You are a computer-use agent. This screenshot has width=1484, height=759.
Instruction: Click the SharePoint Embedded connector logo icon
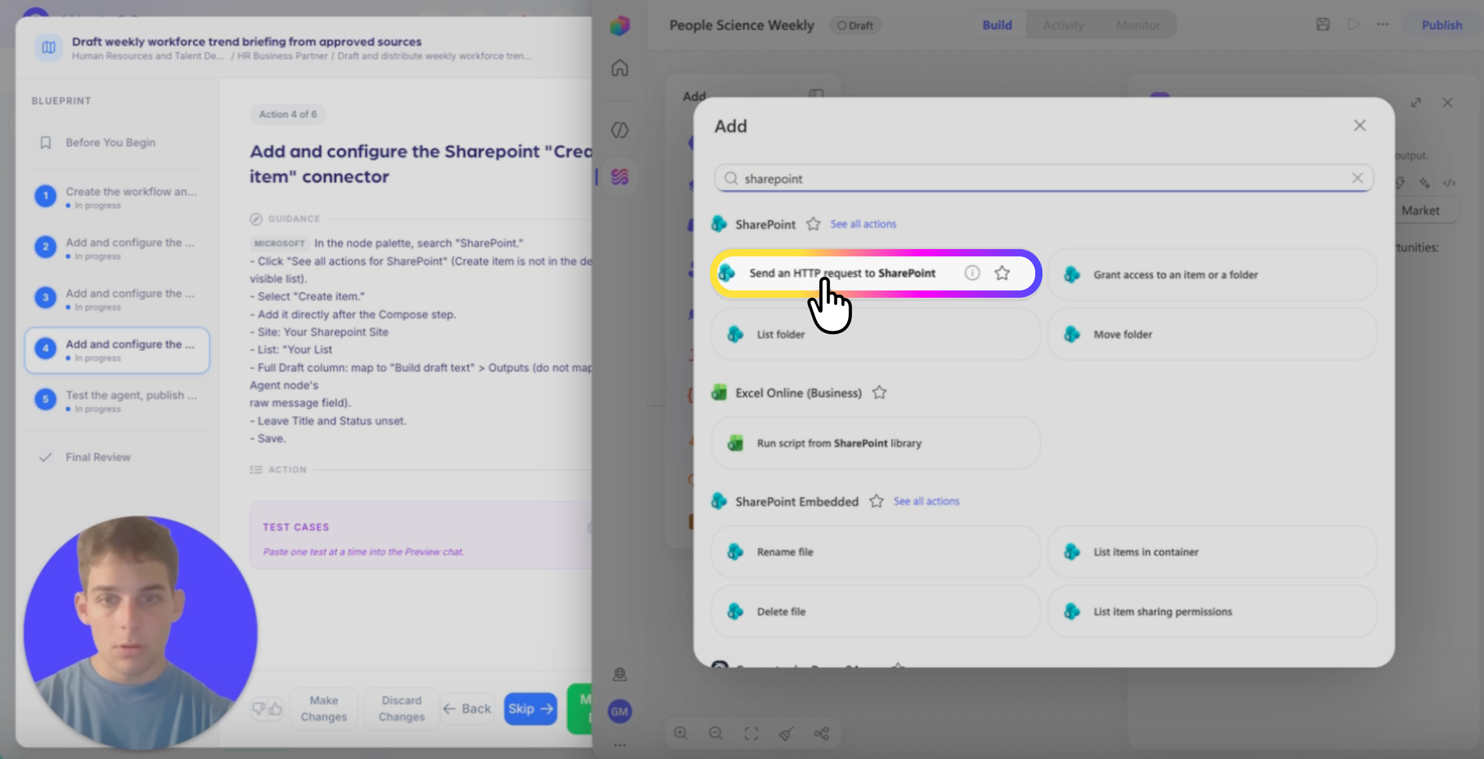719,501
